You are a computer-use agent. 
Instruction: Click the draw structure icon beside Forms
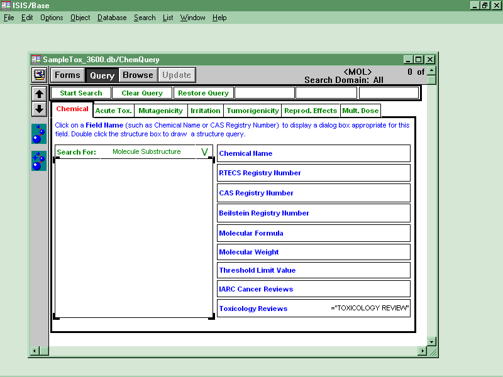click(39, 75)
